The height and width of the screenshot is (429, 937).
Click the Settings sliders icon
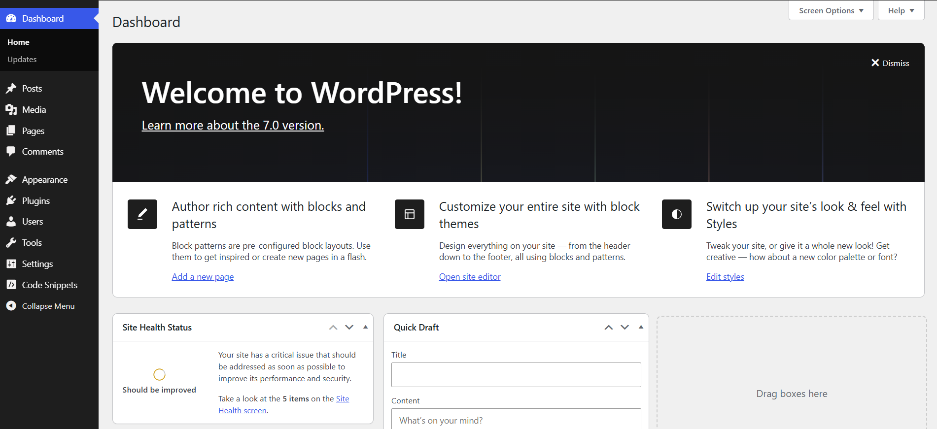pyautogui.click(x=11, y=264)
